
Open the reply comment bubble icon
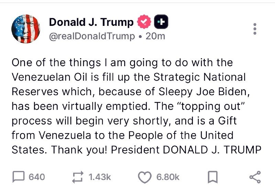pos(19,177)
